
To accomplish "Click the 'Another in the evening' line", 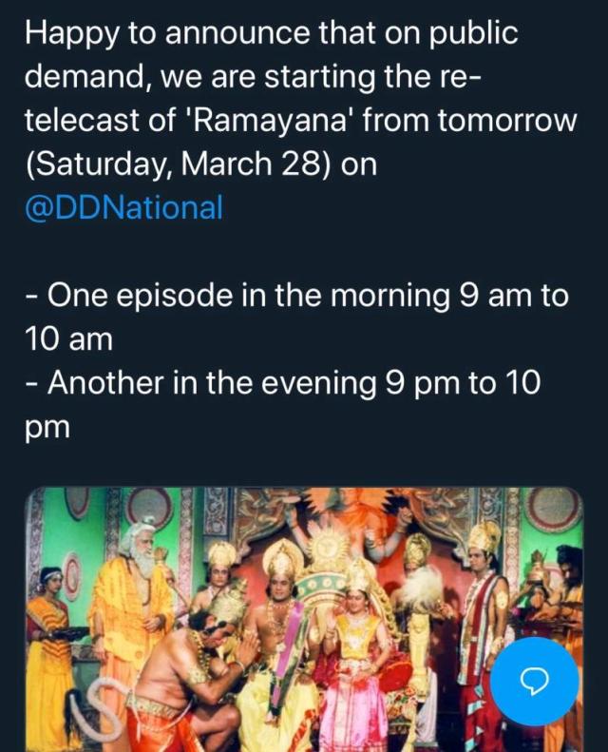I will coord(283,382).
